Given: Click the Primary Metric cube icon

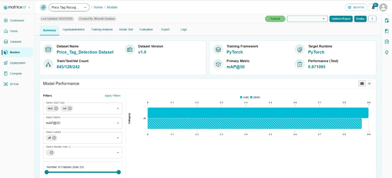Looking at the screenshot, I should (x=218, y=64).
